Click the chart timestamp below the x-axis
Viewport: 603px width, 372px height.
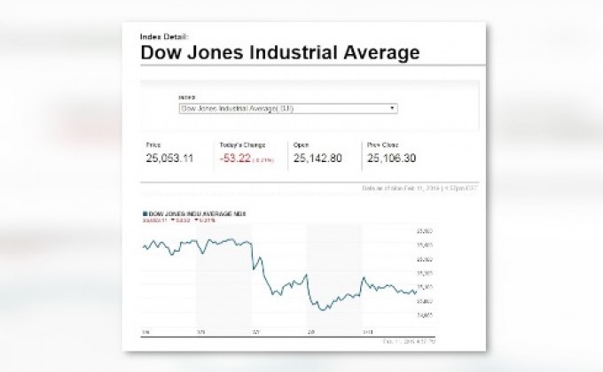point(409,341)
